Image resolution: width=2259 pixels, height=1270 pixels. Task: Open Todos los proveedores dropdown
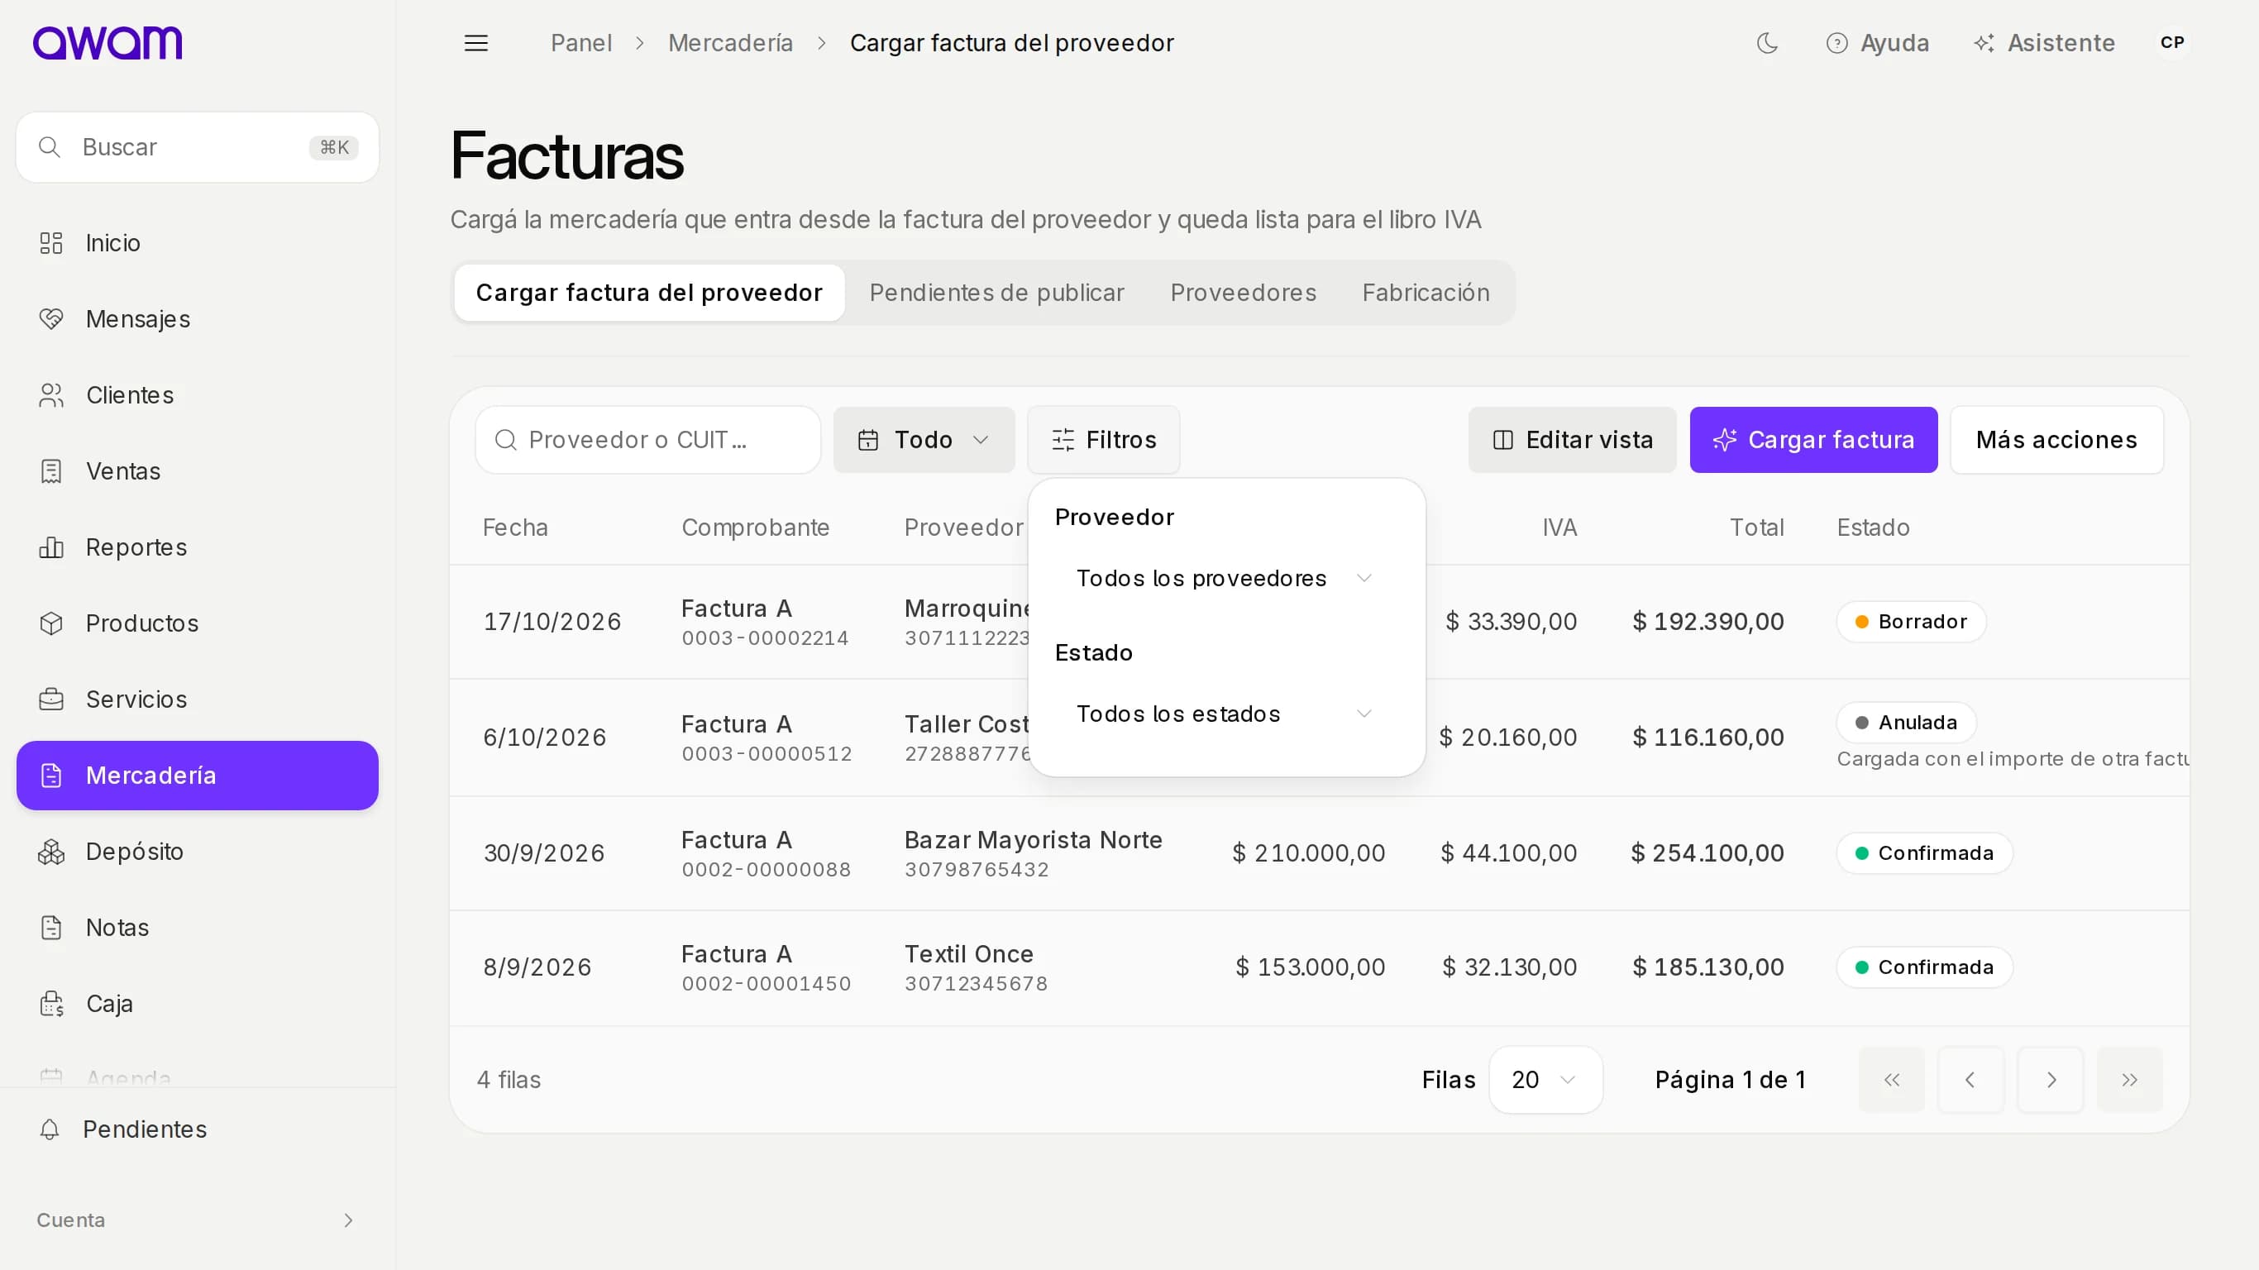click(1225, 578)
